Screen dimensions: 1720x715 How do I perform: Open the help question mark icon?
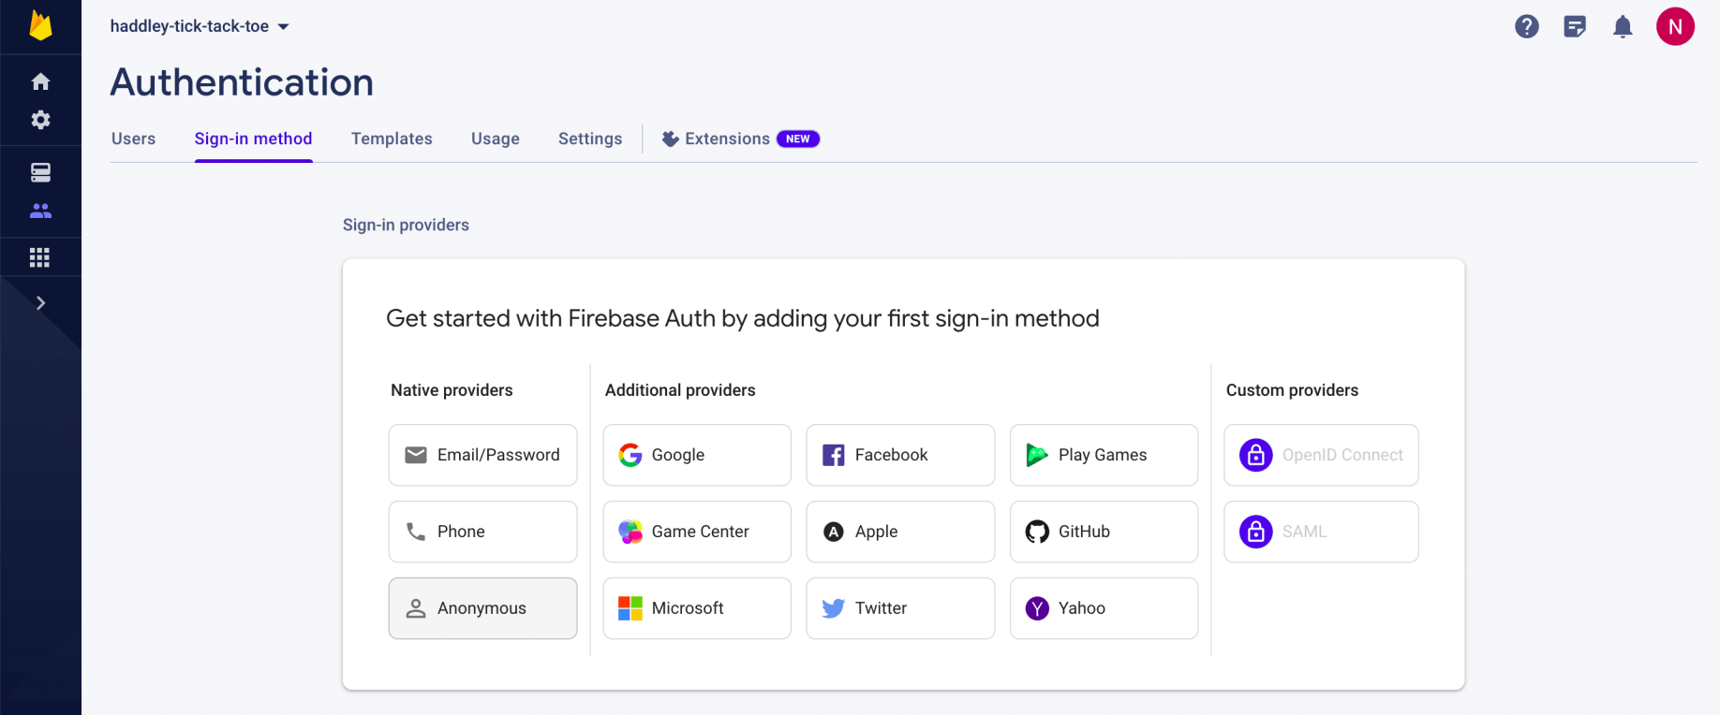1526,26
